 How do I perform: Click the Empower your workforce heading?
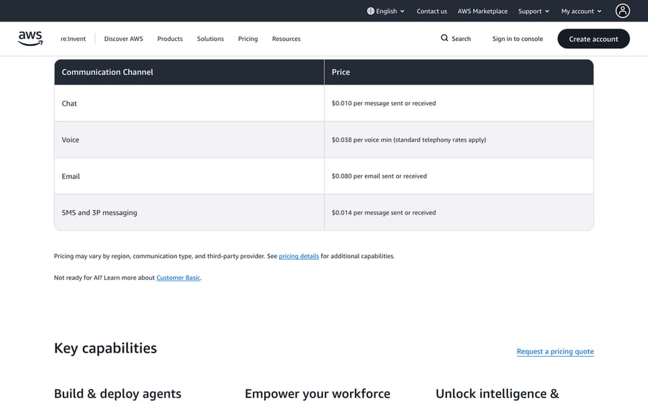coord(318,394)
